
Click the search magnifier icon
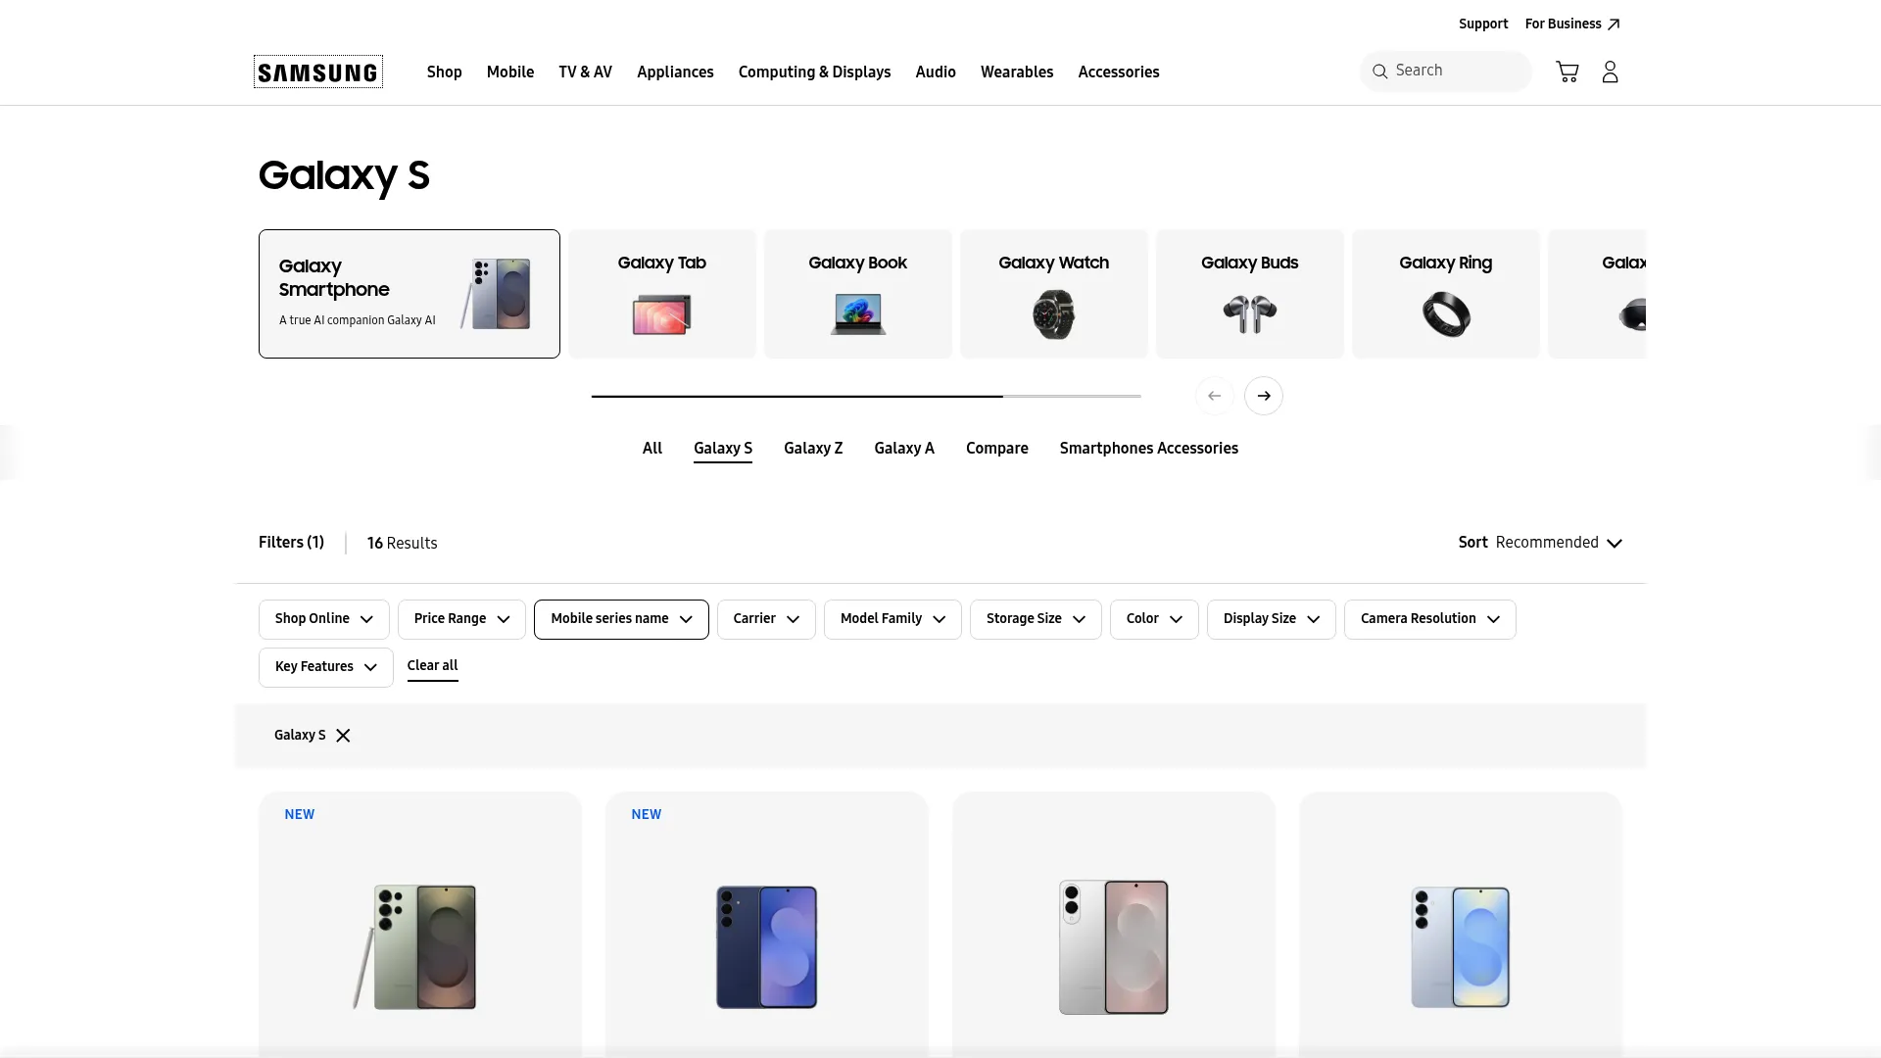1379,72
